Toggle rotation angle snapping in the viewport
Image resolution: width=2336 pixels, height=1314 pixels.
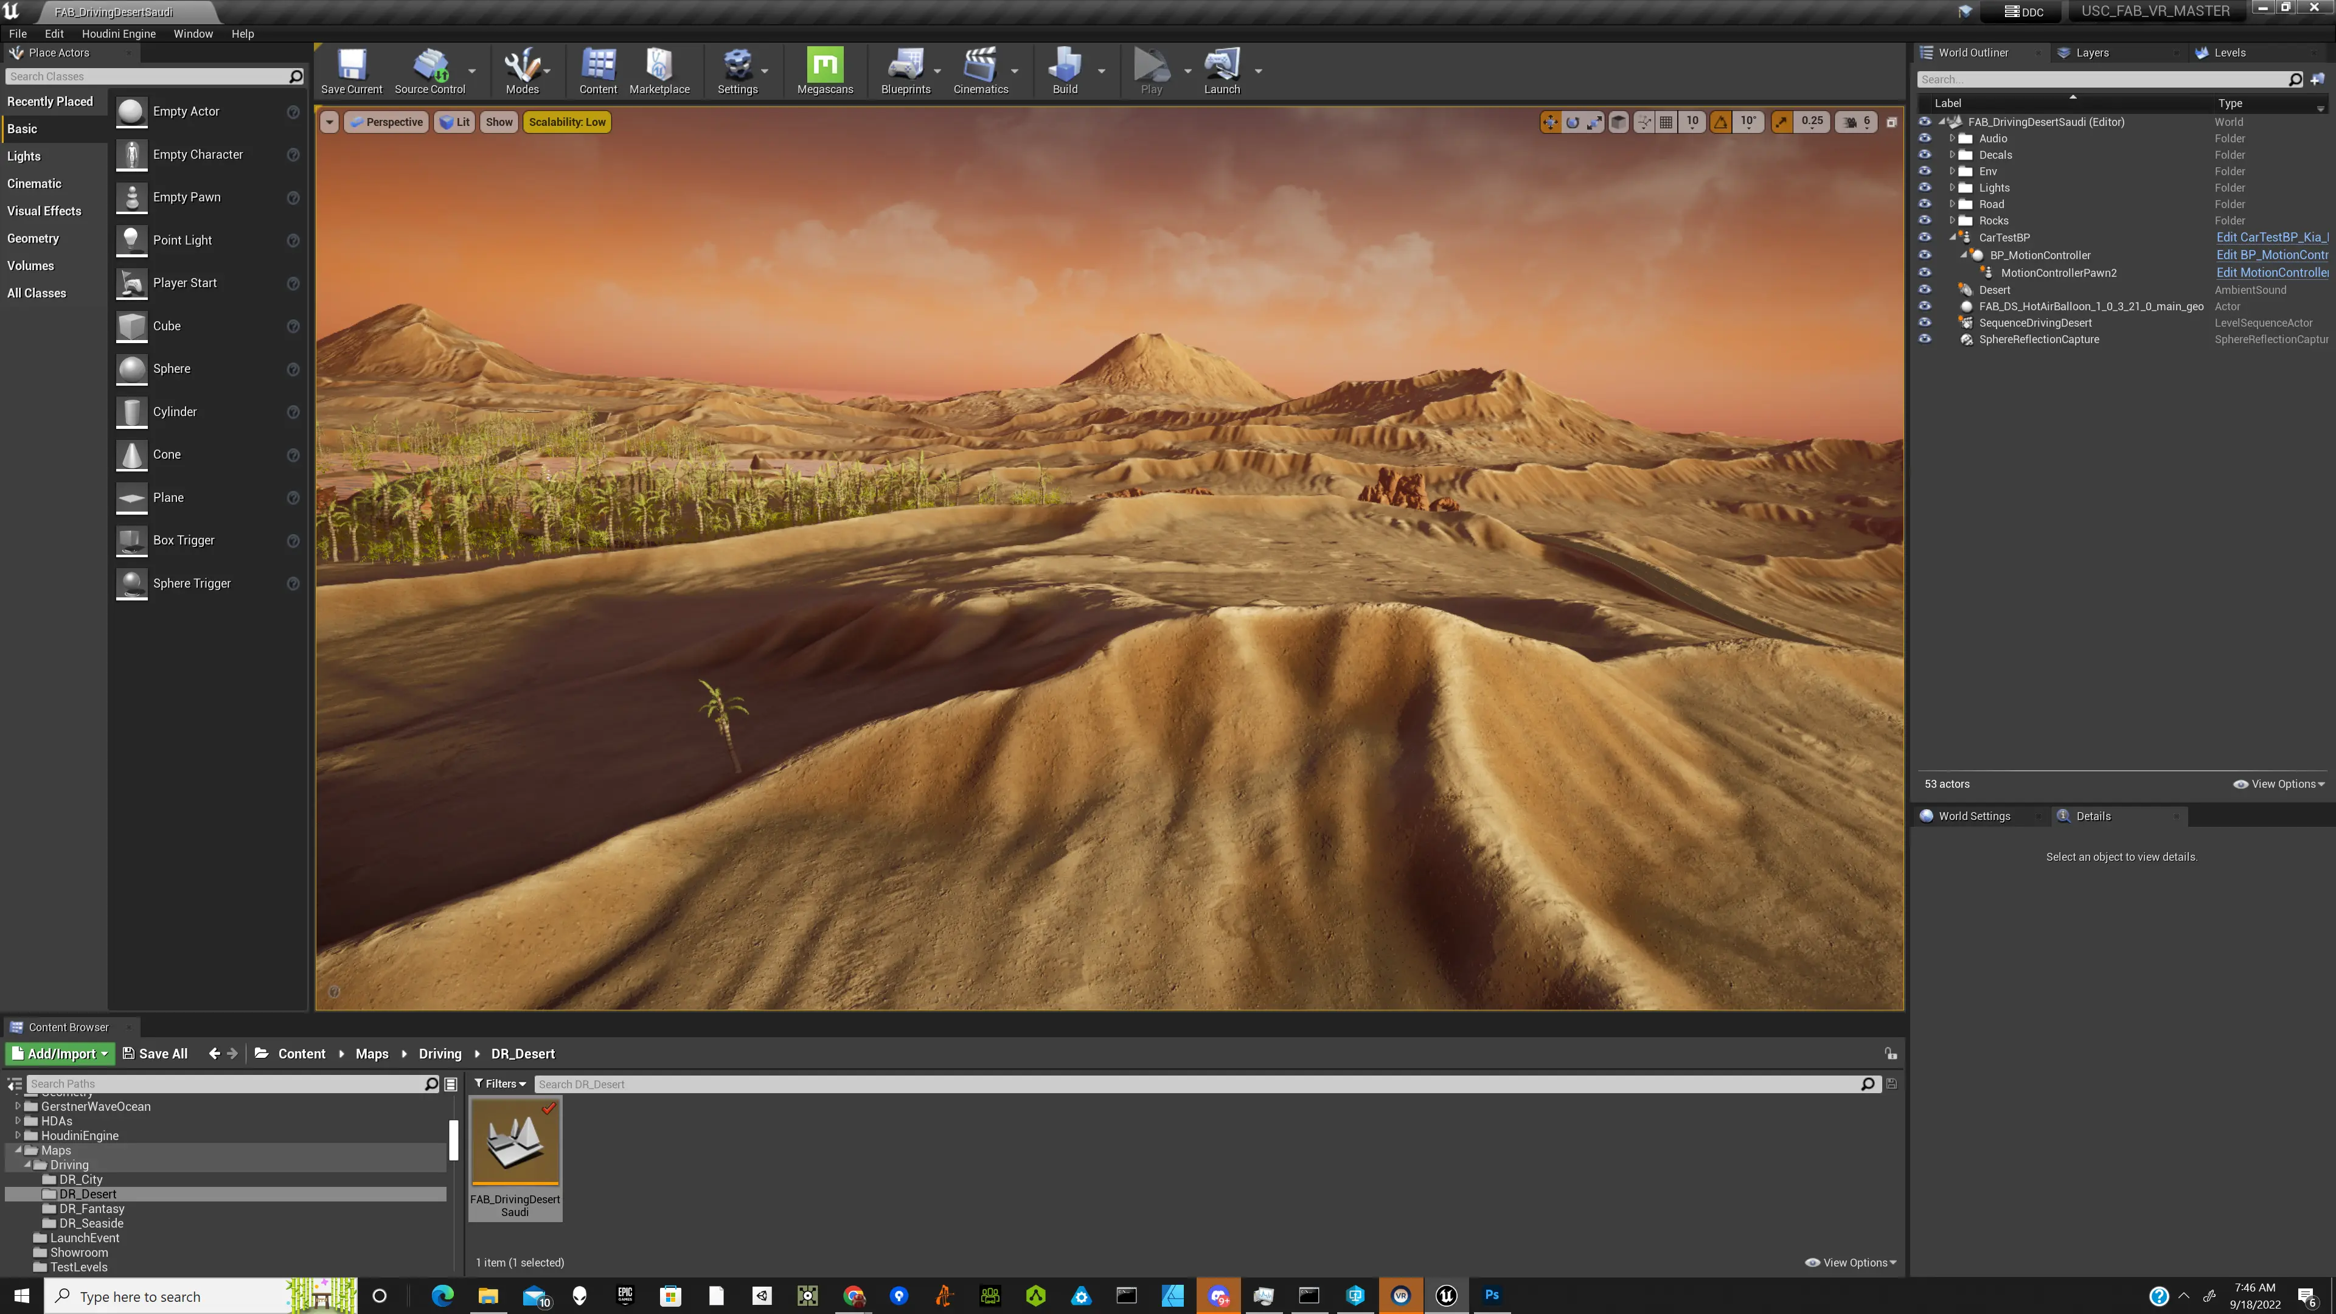[1720, 122]
